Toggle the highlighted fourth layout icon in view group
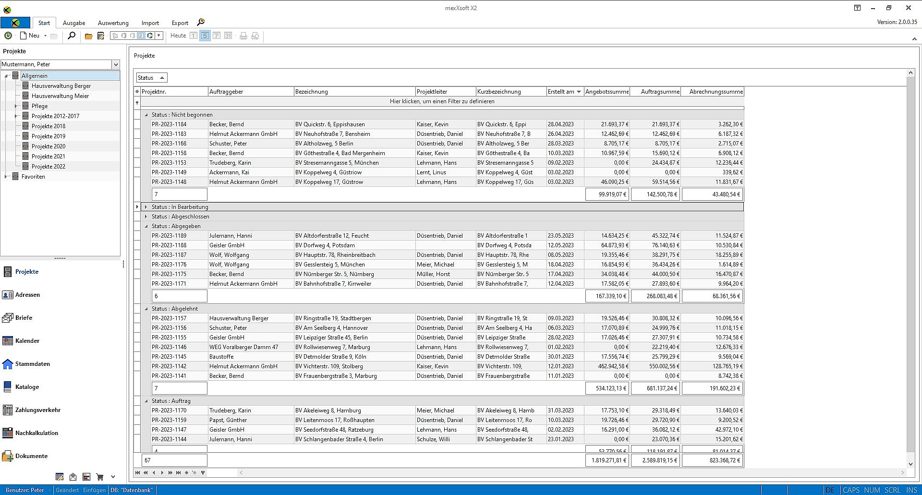 141,36
